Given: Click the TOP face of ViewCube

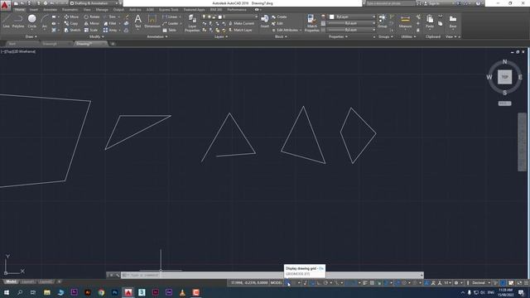Looking at the screenshot, I should click(x=504, y=77).
